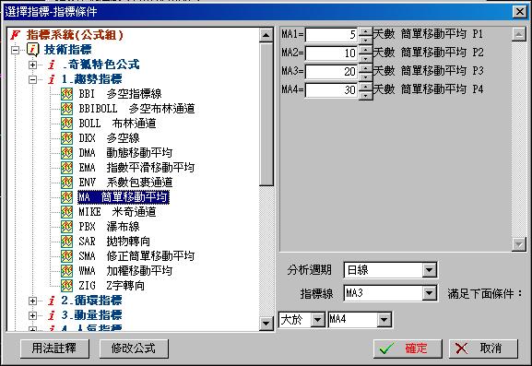The height and width of the screenshot is (366, 532).
Task: Close the 選擇指標 dialog
Action: (520, 12)
